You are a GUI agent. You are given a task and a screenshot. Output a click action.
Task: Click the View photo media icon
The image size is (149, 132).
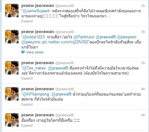point(23,52)
